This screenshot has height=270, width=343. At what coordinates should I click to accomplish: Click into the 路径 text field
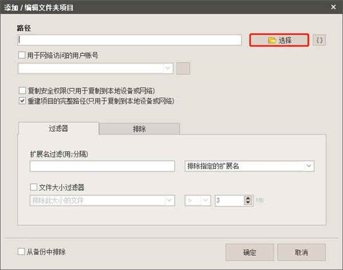tap(130, 40)
